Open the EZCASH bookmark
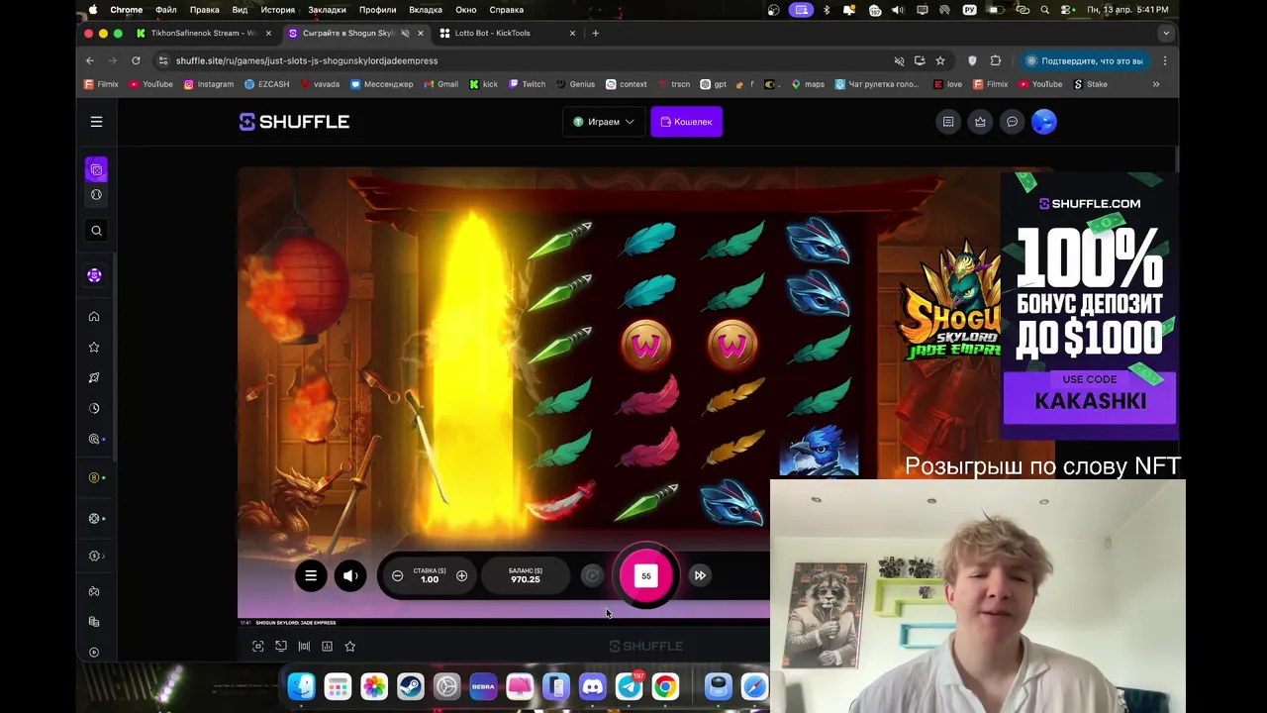This screenshot has height=713, width=1267. coord(267,84)
